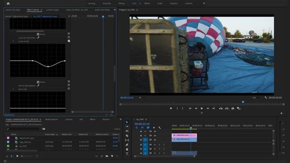Add marker in timeline panel

tap(154, 128)
